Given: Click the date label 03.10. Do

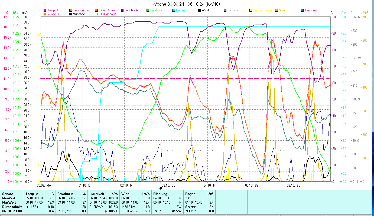Looking at the screenshot, I should coord(169,185).
